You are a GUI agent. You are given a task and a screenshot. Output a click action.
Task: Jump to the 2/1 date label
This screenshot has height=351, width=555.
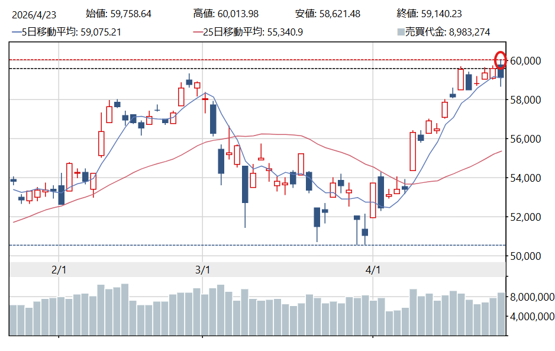(x=59, y=270)
